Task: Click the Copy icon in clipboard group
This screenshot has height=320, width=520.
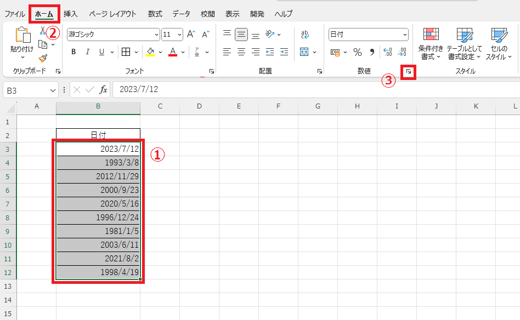Action: point(43,44)
